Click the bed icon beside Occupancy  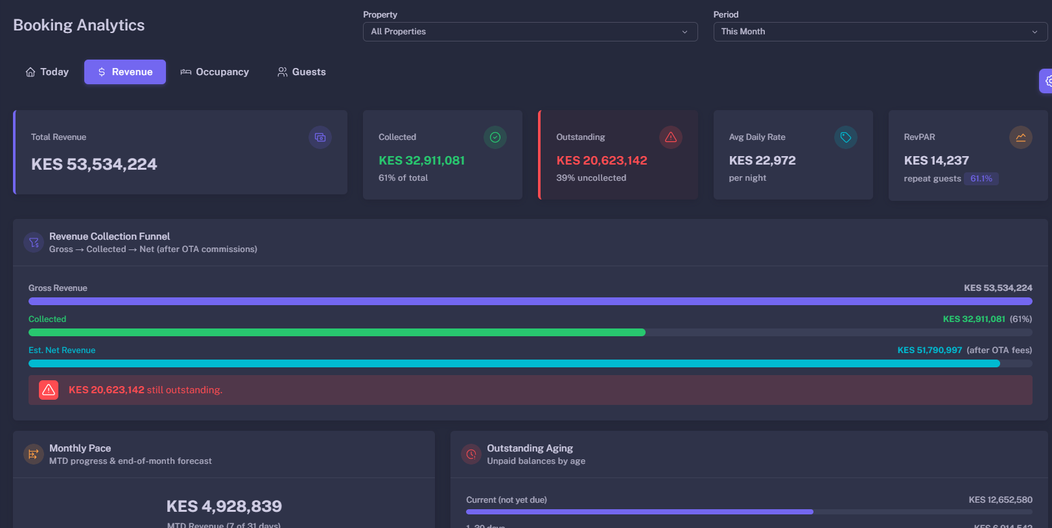point(186,72)
